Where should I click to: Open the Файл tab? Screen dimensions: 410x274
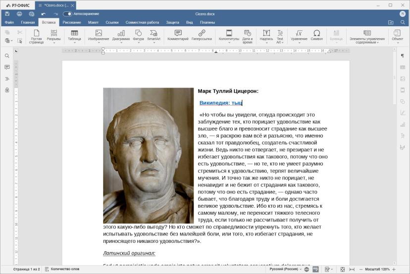pos(9,22)
